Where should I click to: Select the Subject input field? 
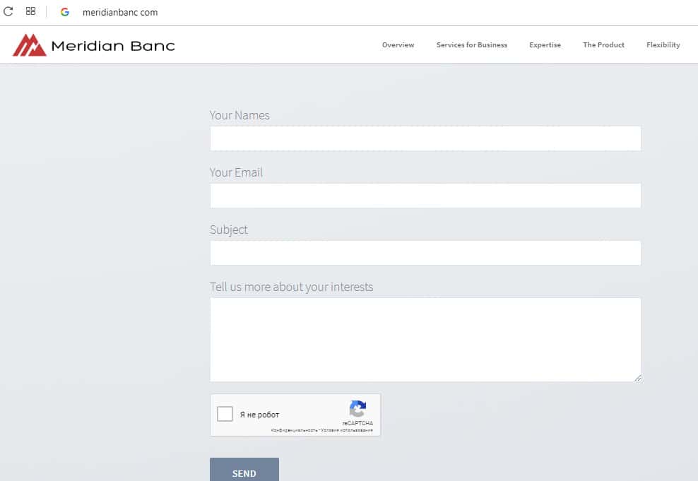click(425, 253)
